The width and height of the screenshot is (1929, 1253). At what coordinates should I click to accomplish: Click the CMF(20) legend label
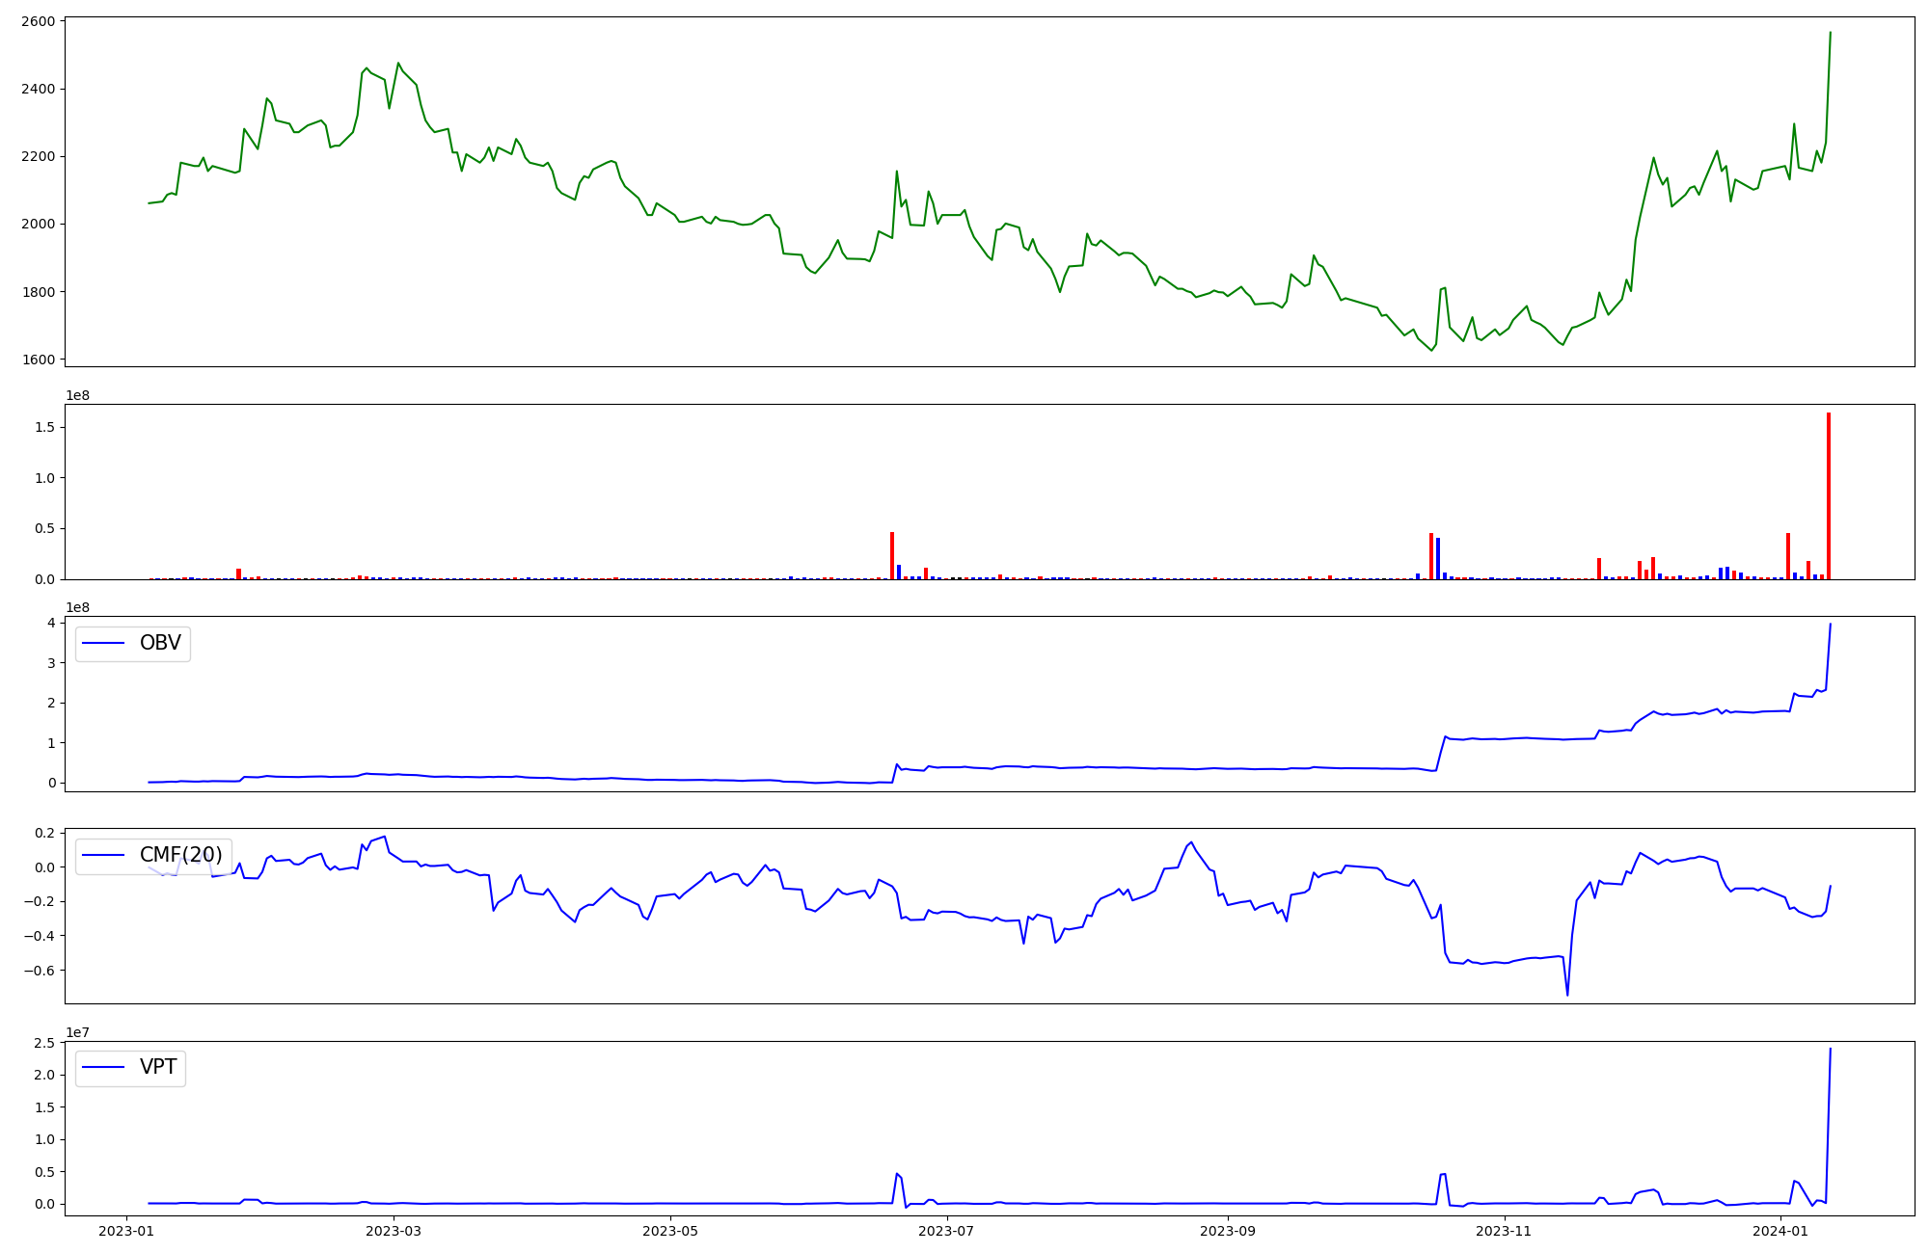(x=181, y=855)
